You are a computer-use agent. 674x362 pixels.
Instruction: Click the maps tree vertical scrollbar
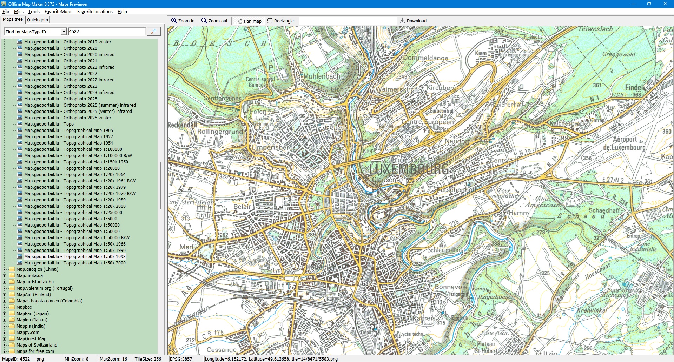pyautogui.click(x=161, y=186)
